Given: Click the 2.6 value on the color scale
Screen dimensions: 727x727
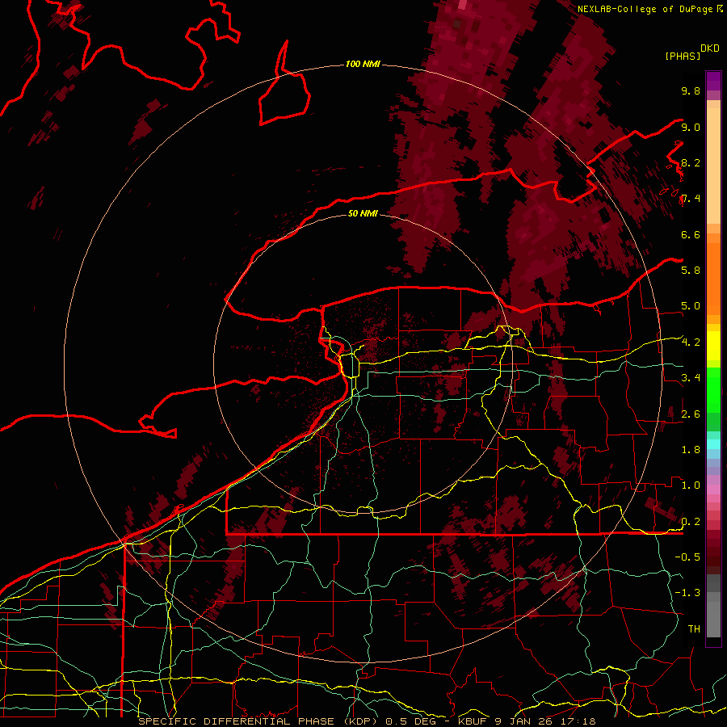Looking at the screenshot, I should [x=691, y=414].
